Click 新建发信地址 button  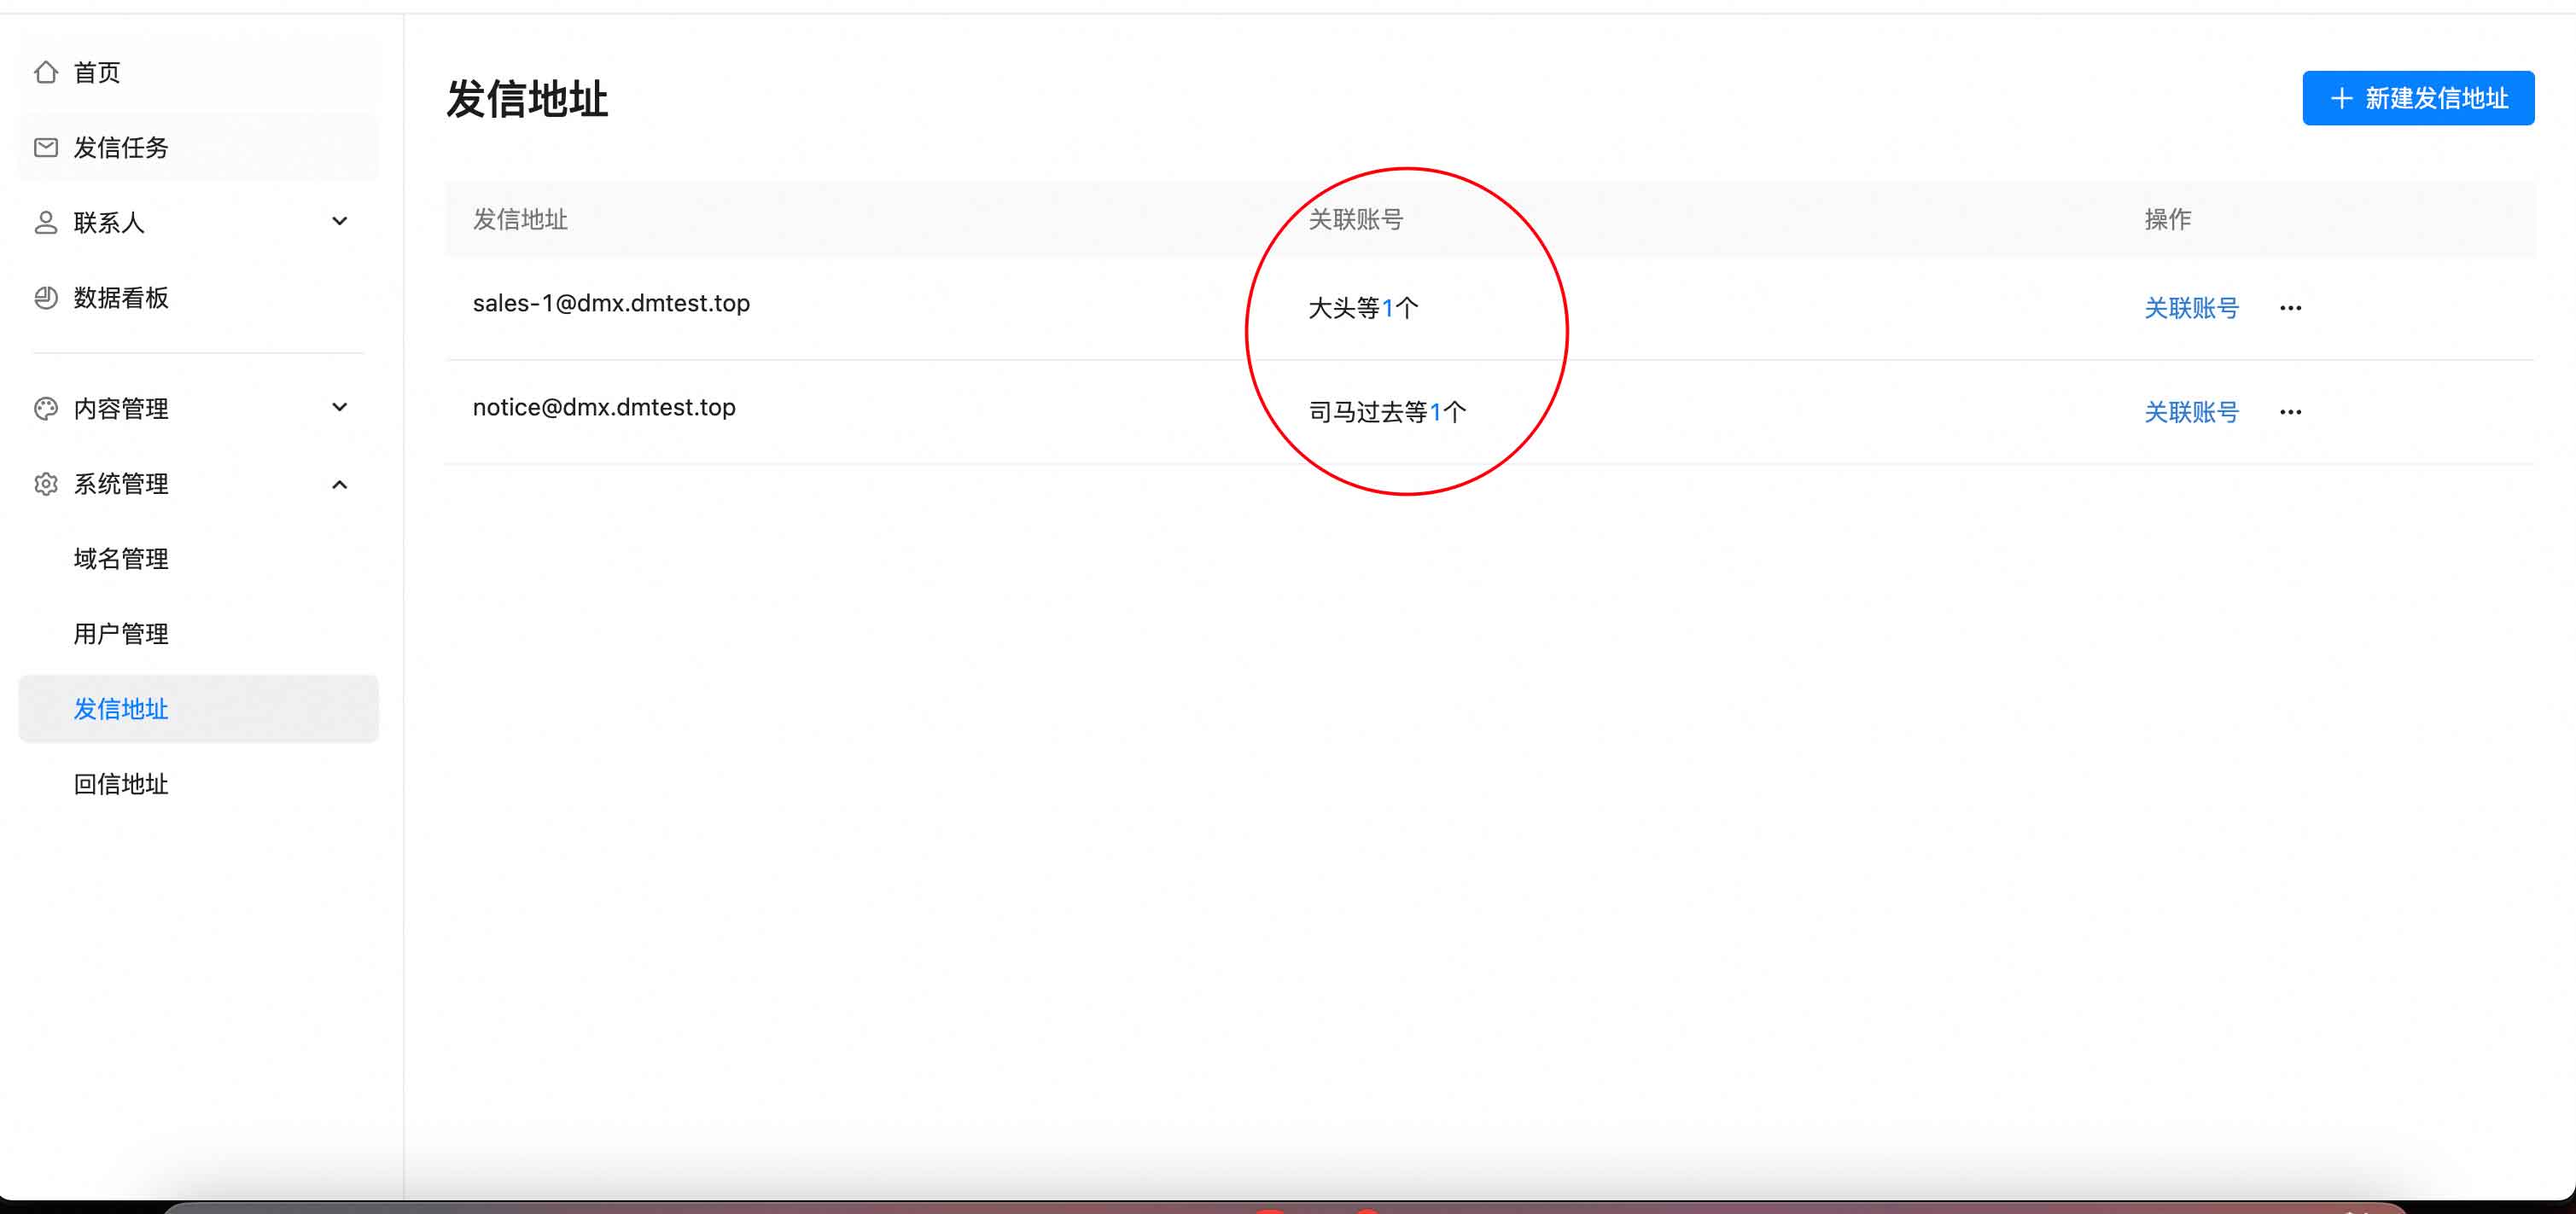pyautogui.click(x=2417, y=98)
